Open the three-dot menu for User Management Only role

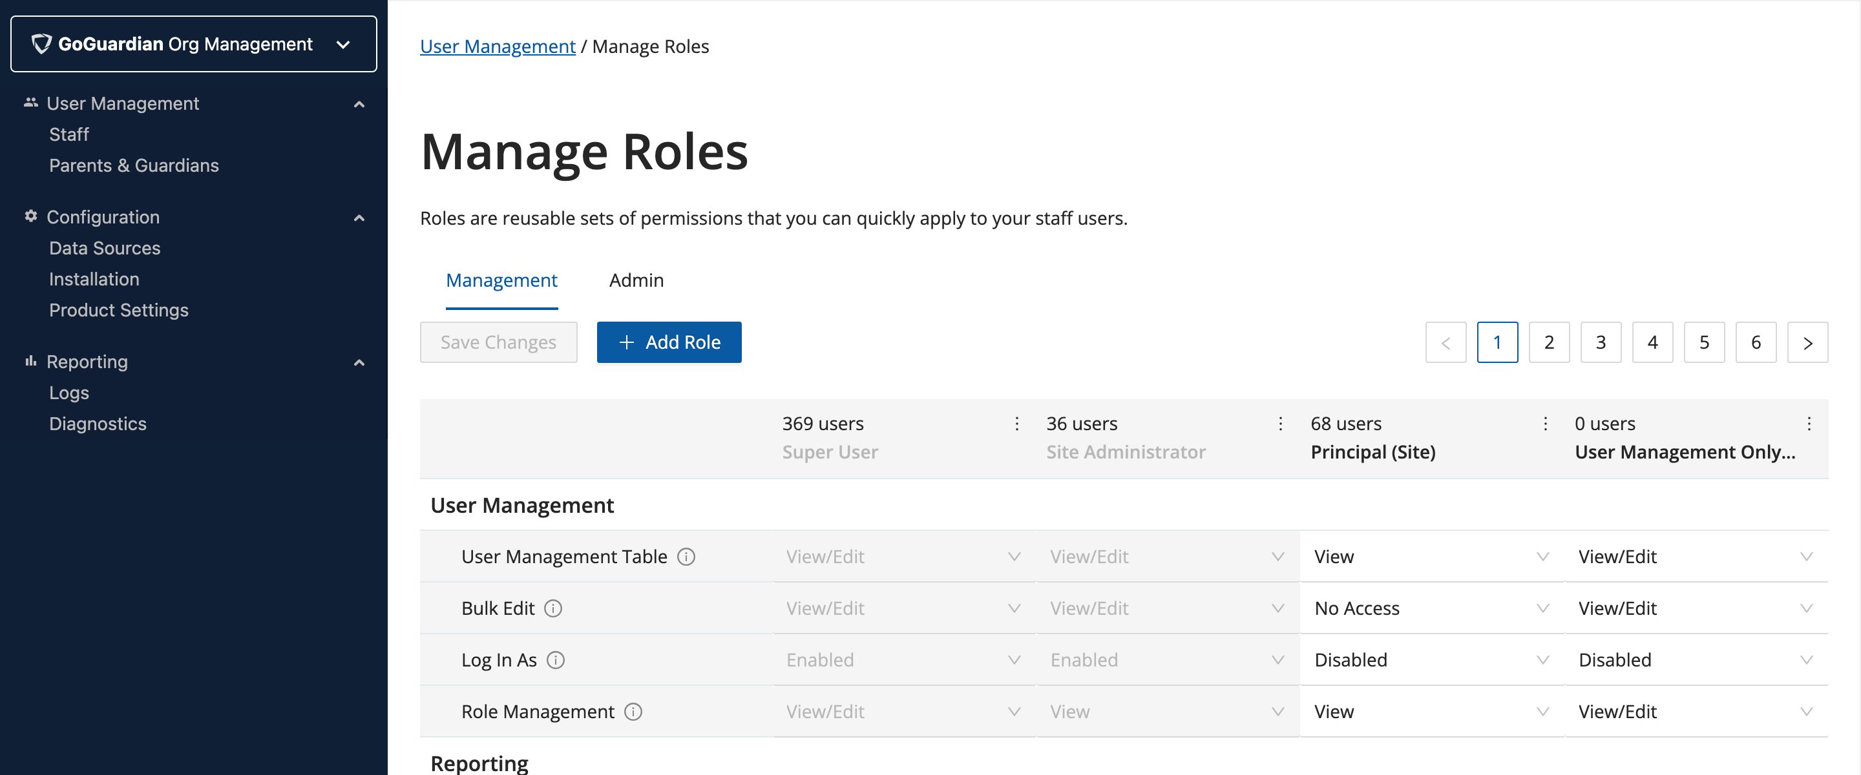pyautogui.click(x=1808, y=424)
